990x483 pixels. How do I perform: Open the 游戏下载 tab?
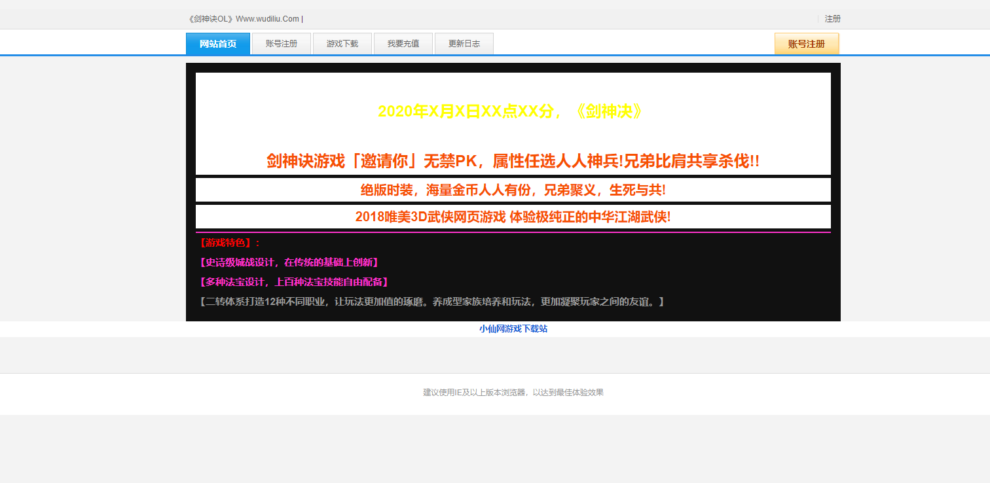[342, 44]
